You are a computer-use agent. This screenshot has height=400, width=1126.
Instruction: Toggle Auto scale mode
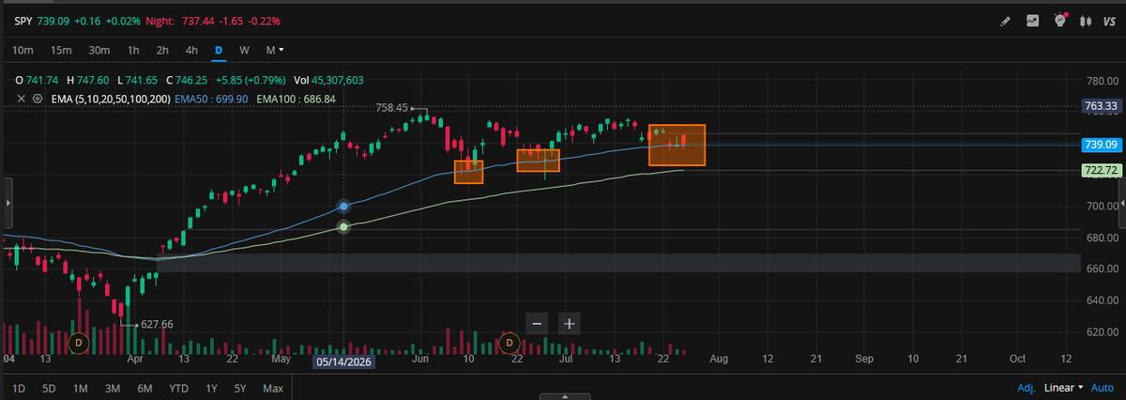[x=1103, y=387]
